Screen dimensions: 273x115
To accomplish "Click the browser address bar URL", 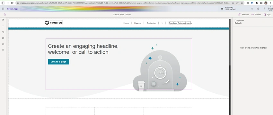I will [125, 3].
